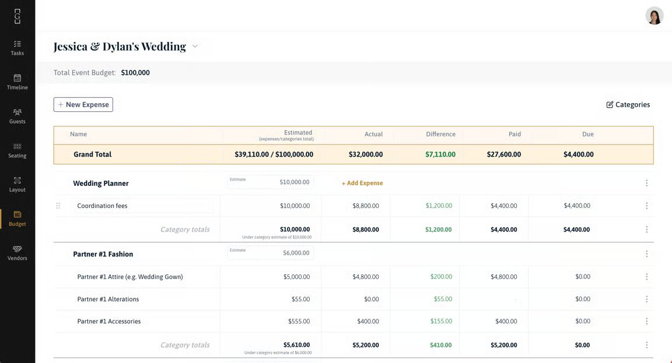Select Partner #1 Attire (e.g. Wedding Gown) row name

[x=130, y=277]
